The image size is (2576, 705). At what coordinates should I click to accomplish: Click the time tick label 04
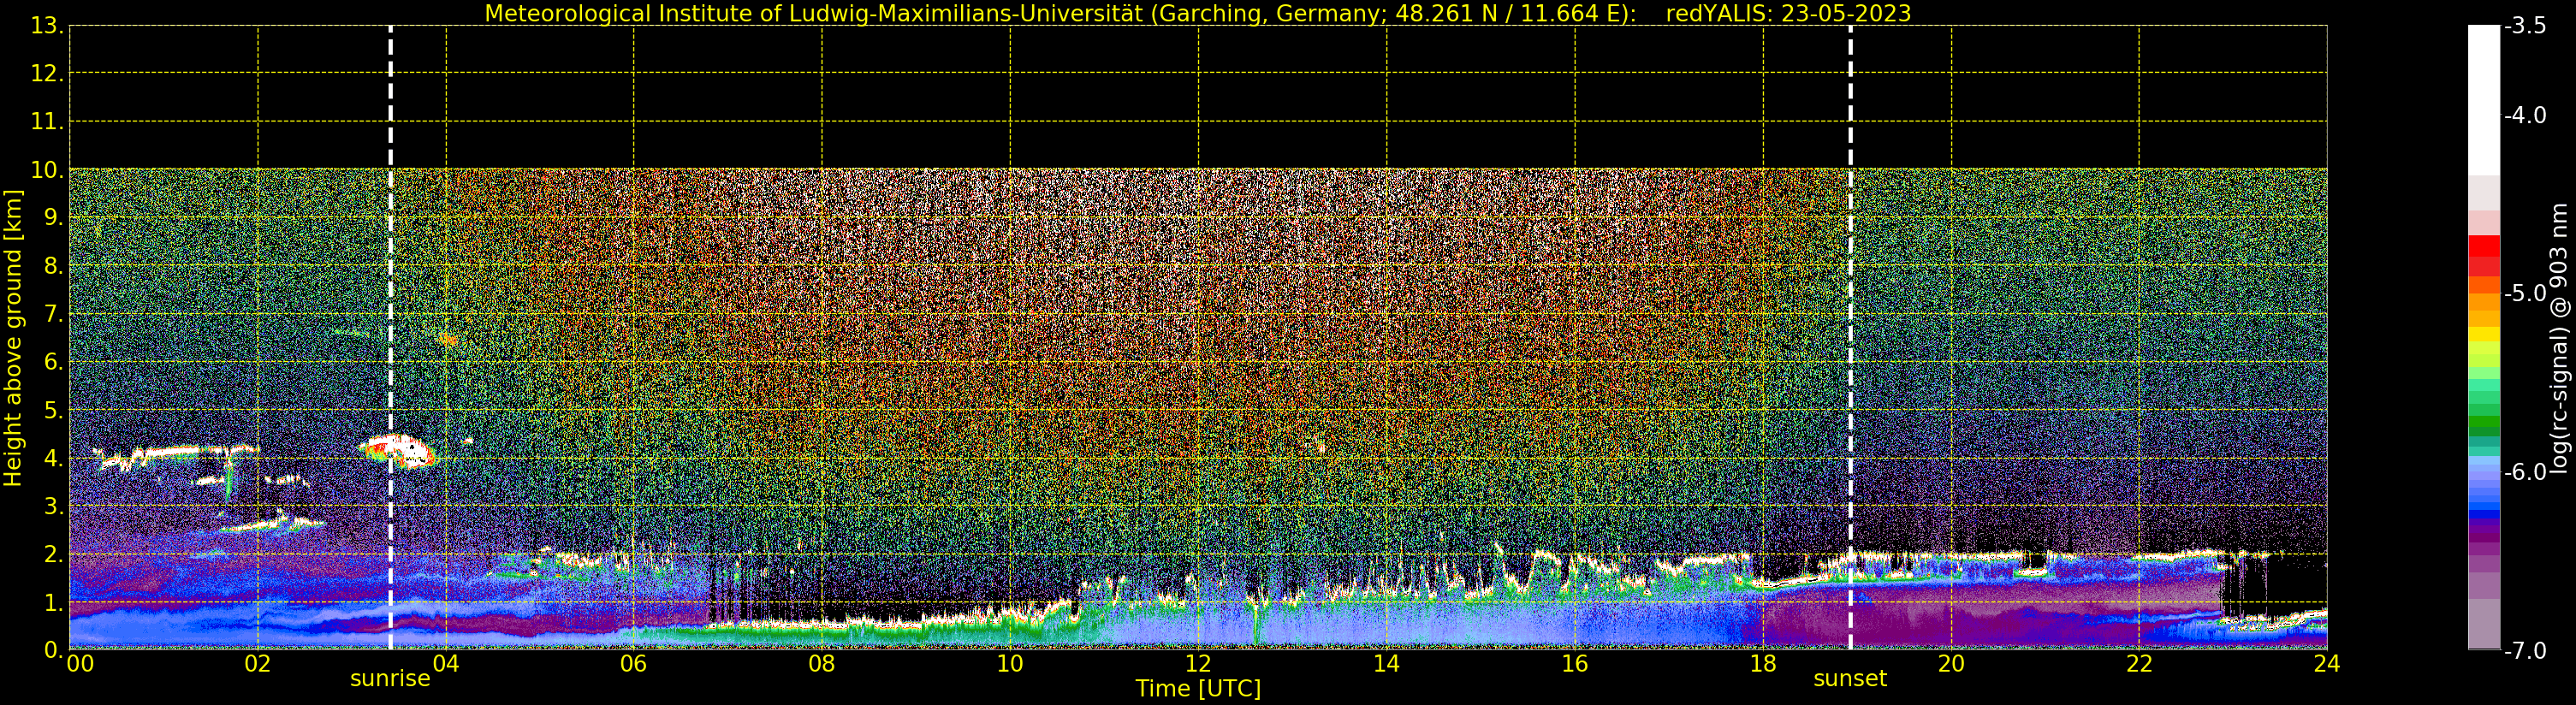click(x=446, y=664)
